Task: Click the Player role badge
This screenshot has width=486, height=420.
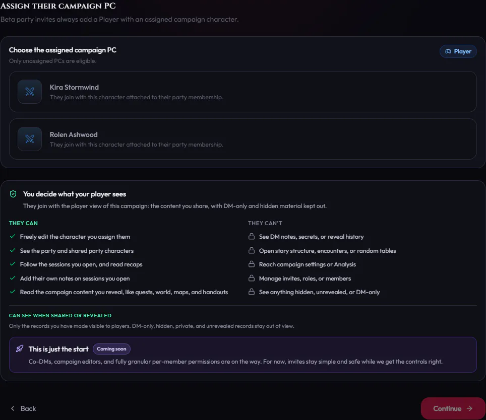Action: tap(458, 51)
